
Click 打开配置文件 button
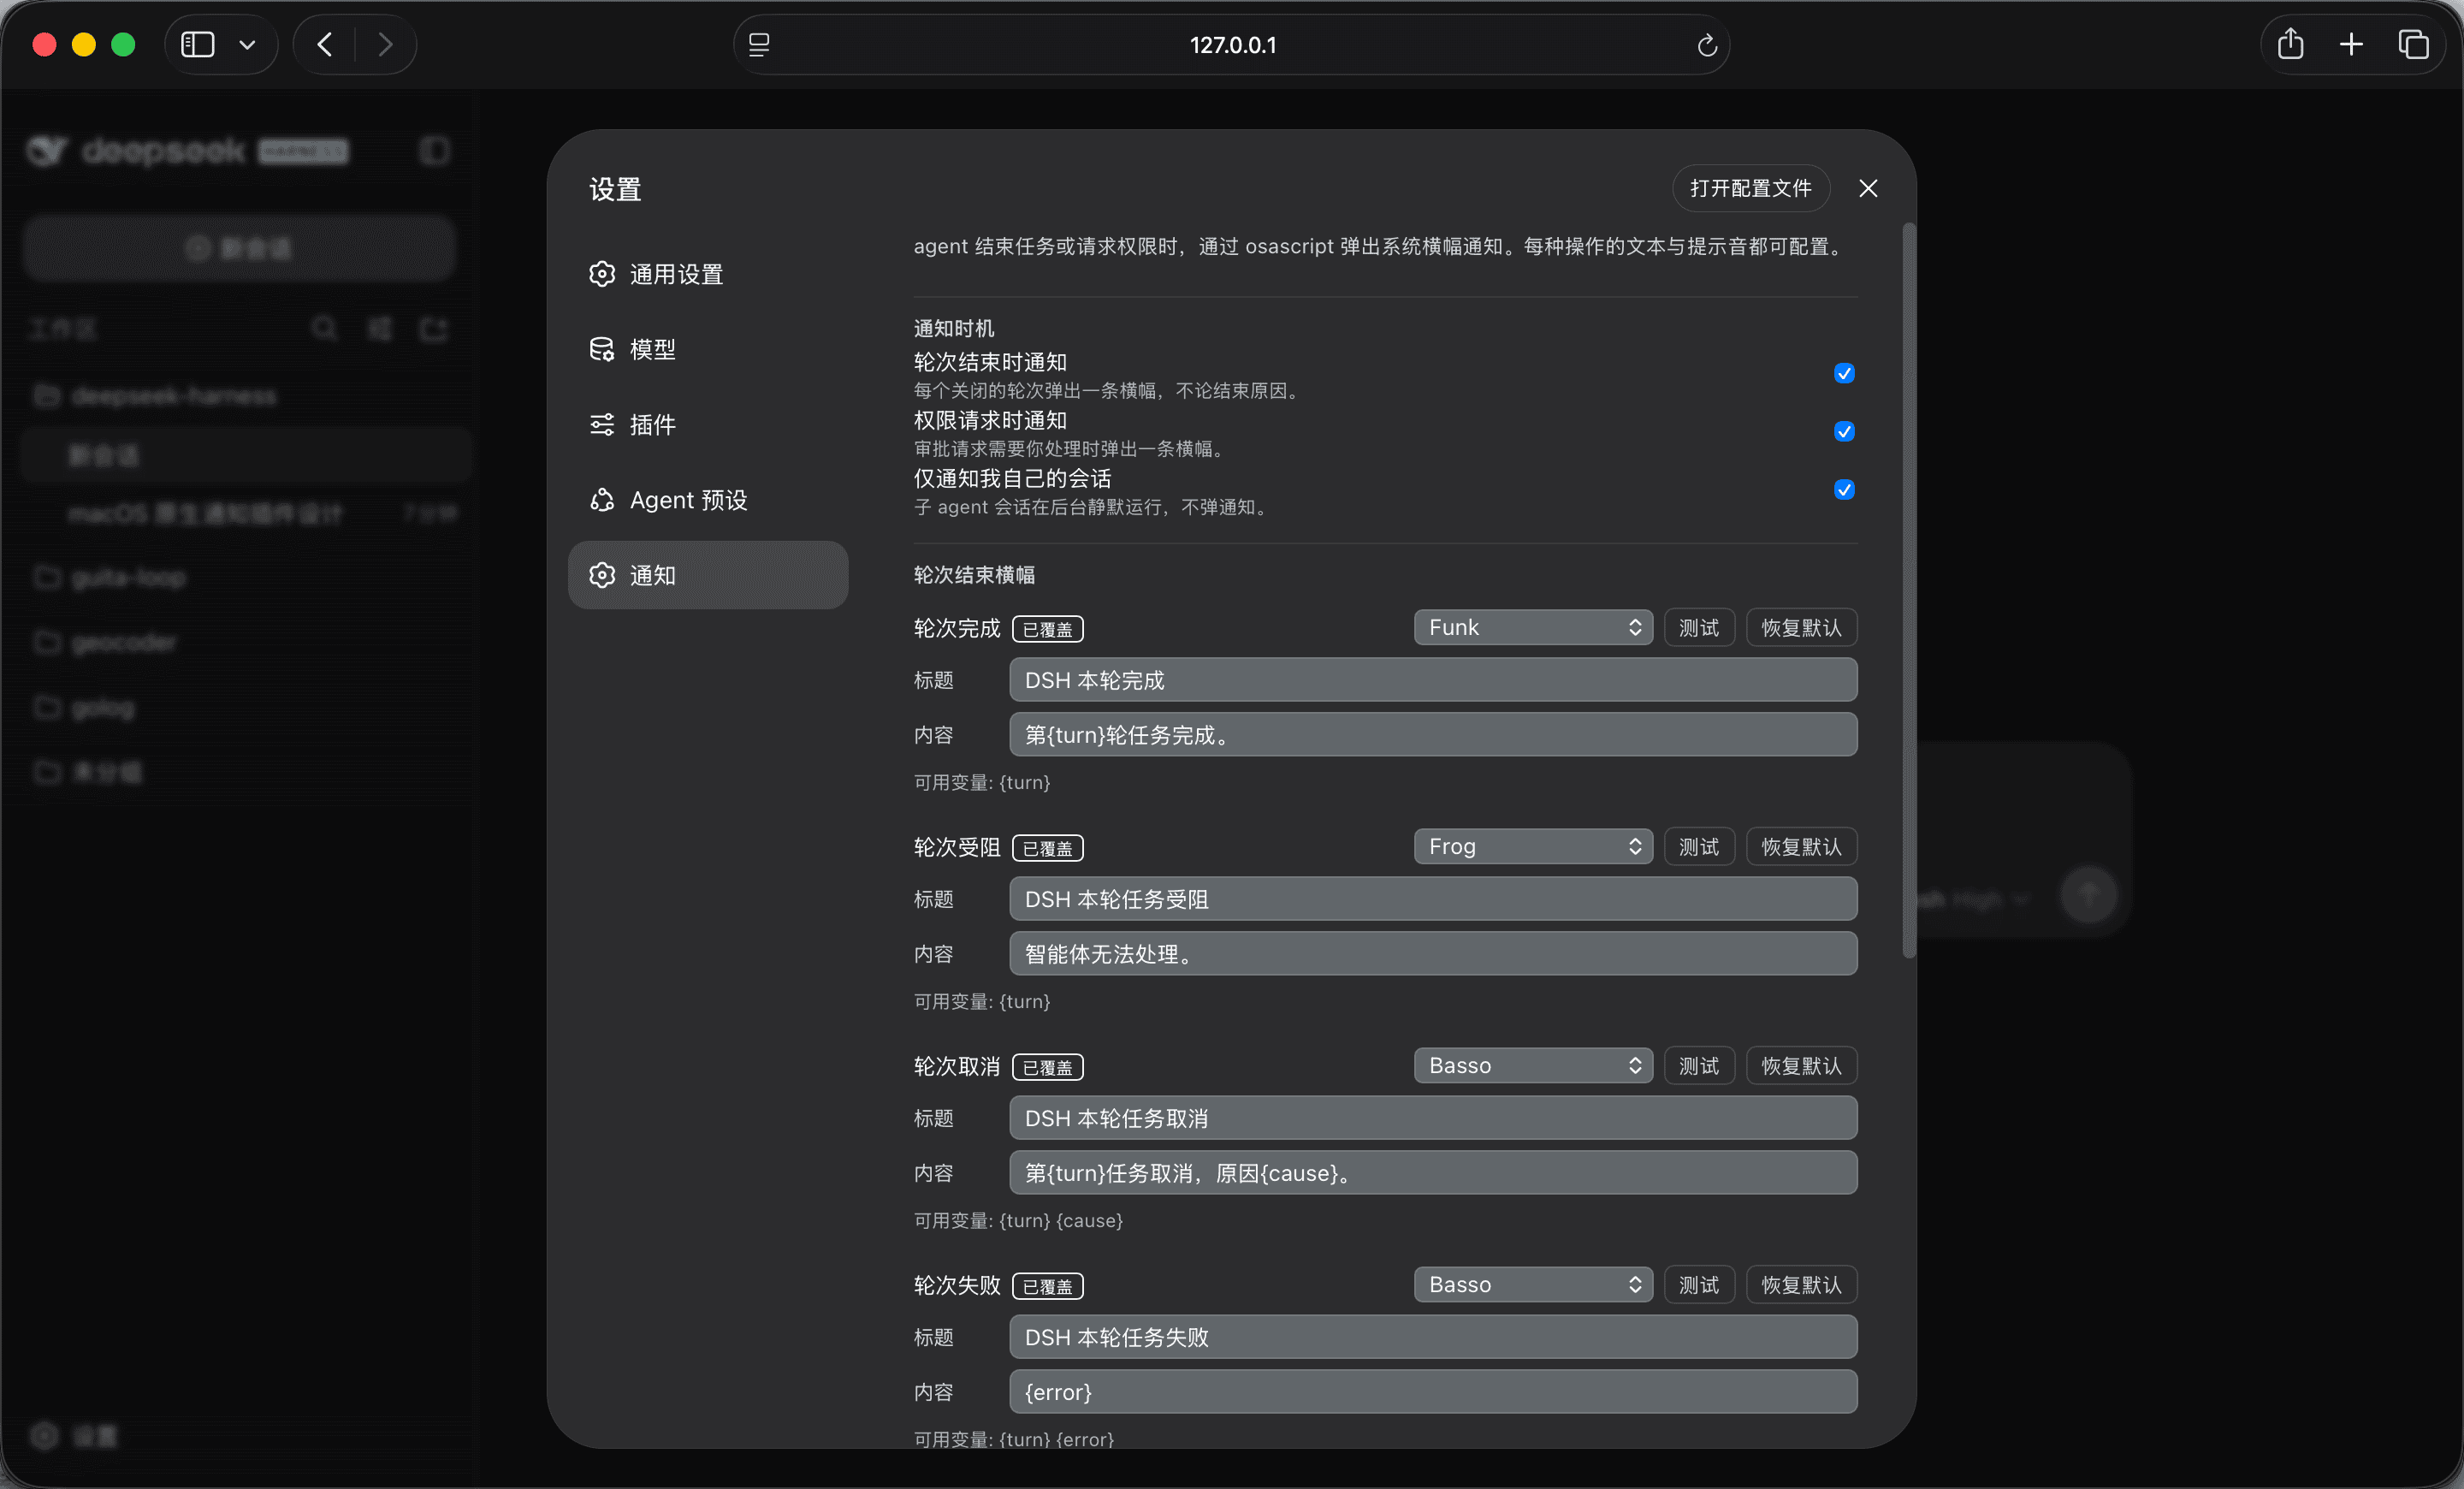pos(1751,188)
